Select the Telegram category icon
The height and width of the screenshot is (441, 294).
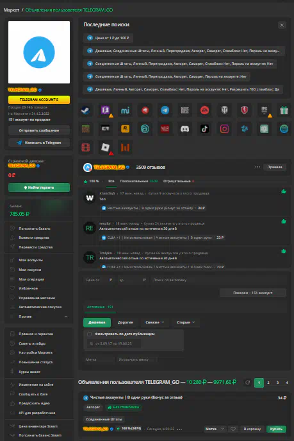[x=165, y=110]
